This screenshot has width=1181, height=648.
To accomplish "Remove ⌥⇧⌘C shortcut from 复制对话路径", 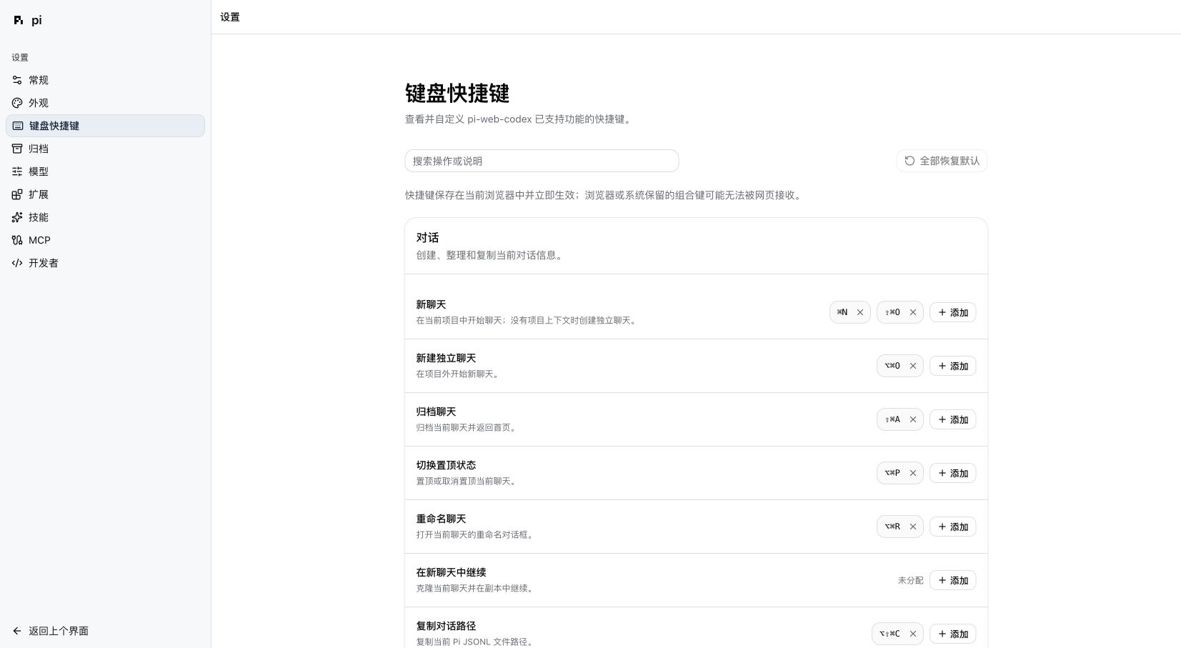I will coord(913,634).
